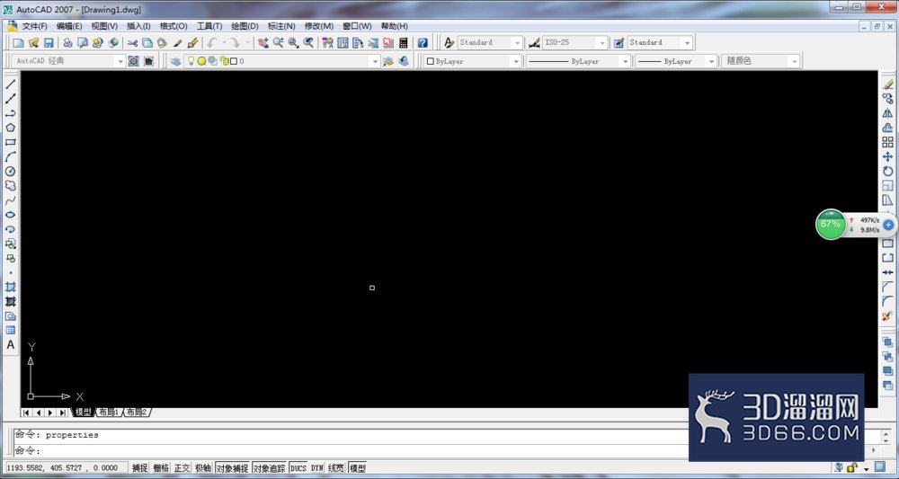
Task: Click the command line input field
Action: click(x=350, y=451)
